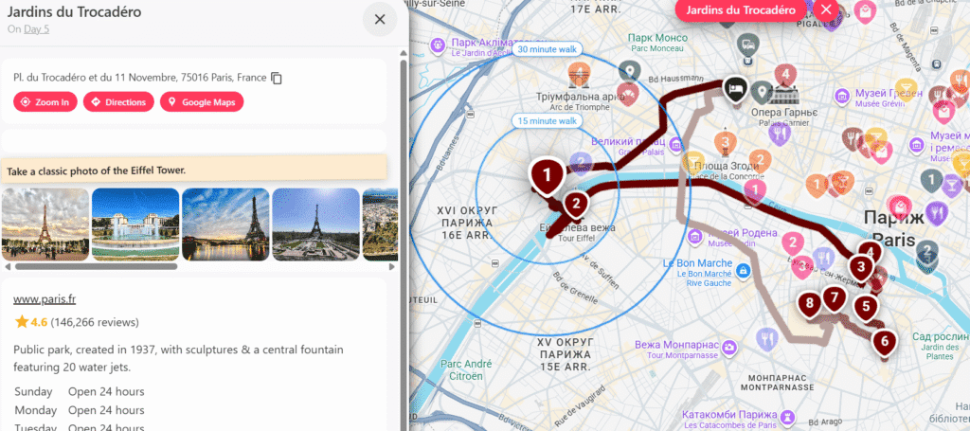
Task: Click the purple Jardin d'Acclimatation icon
Action: [438, 45]
